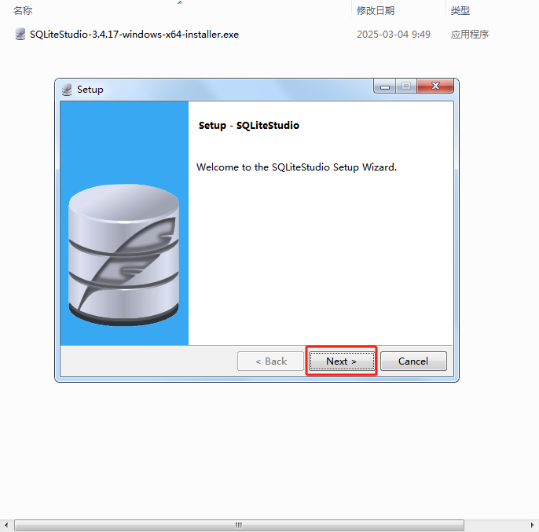The width and height of the screenshot is (539, 532).
Task: Click the scrollbar left arrow
Action: (6, 525)
